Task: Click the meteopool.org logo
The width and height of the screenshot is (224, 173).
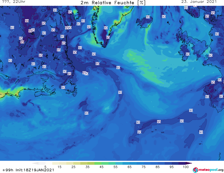Action: (x=208, y=170)
